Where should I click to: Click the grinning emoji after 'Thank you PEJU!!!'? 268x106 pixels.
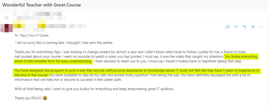(x=45, y=98)
